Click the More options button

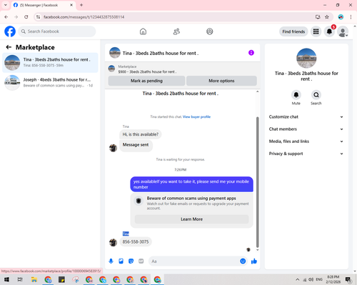pos(221,81)
